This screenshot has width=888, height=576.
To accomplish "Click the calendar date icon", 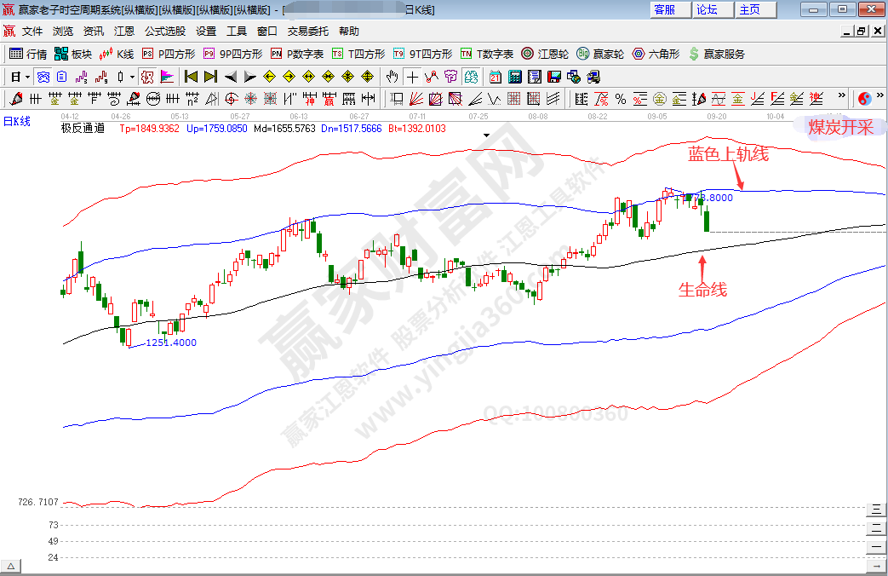I will click(495, 76).
